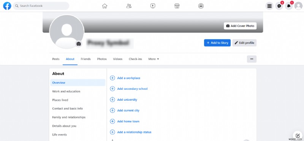
Task: Open the Friends icon in top bar
Action: coord(129,6)
